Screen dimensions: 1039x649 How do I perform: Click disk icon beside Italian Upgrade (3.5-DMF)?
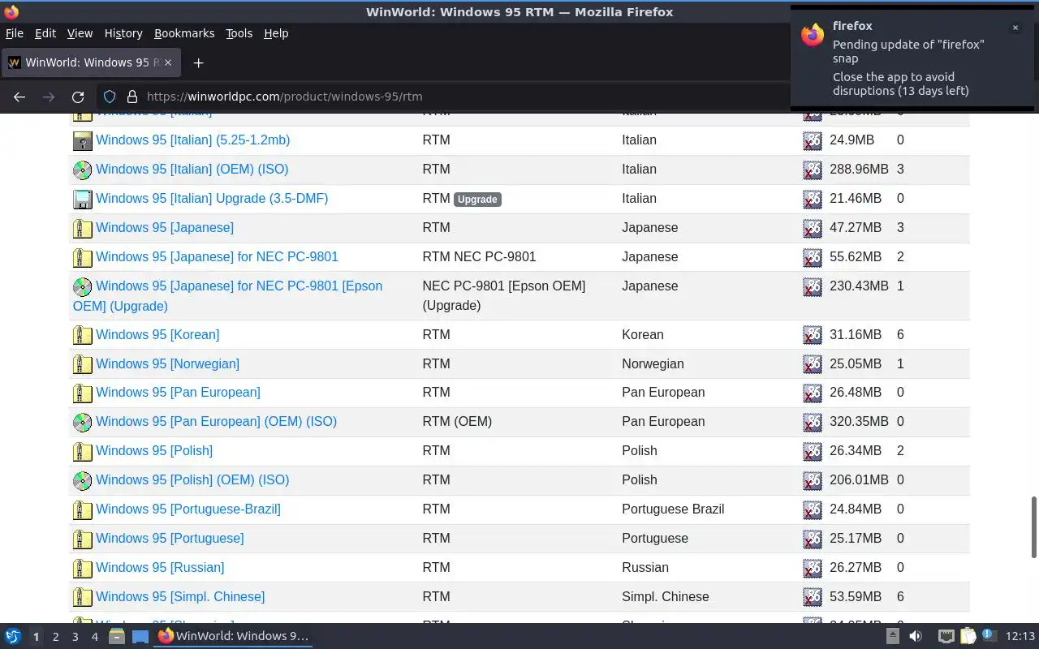(x=83, y=199)
